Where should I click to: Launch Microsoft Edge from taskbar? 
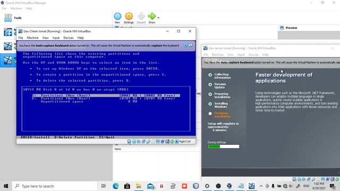(116, 186)
